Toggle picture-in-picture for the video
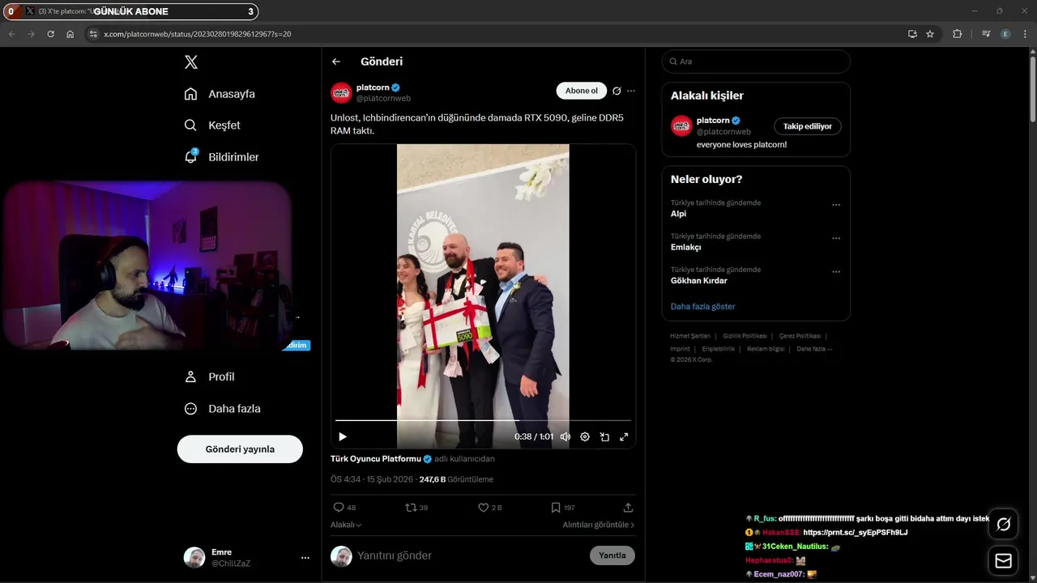 (x=604, y=436)
